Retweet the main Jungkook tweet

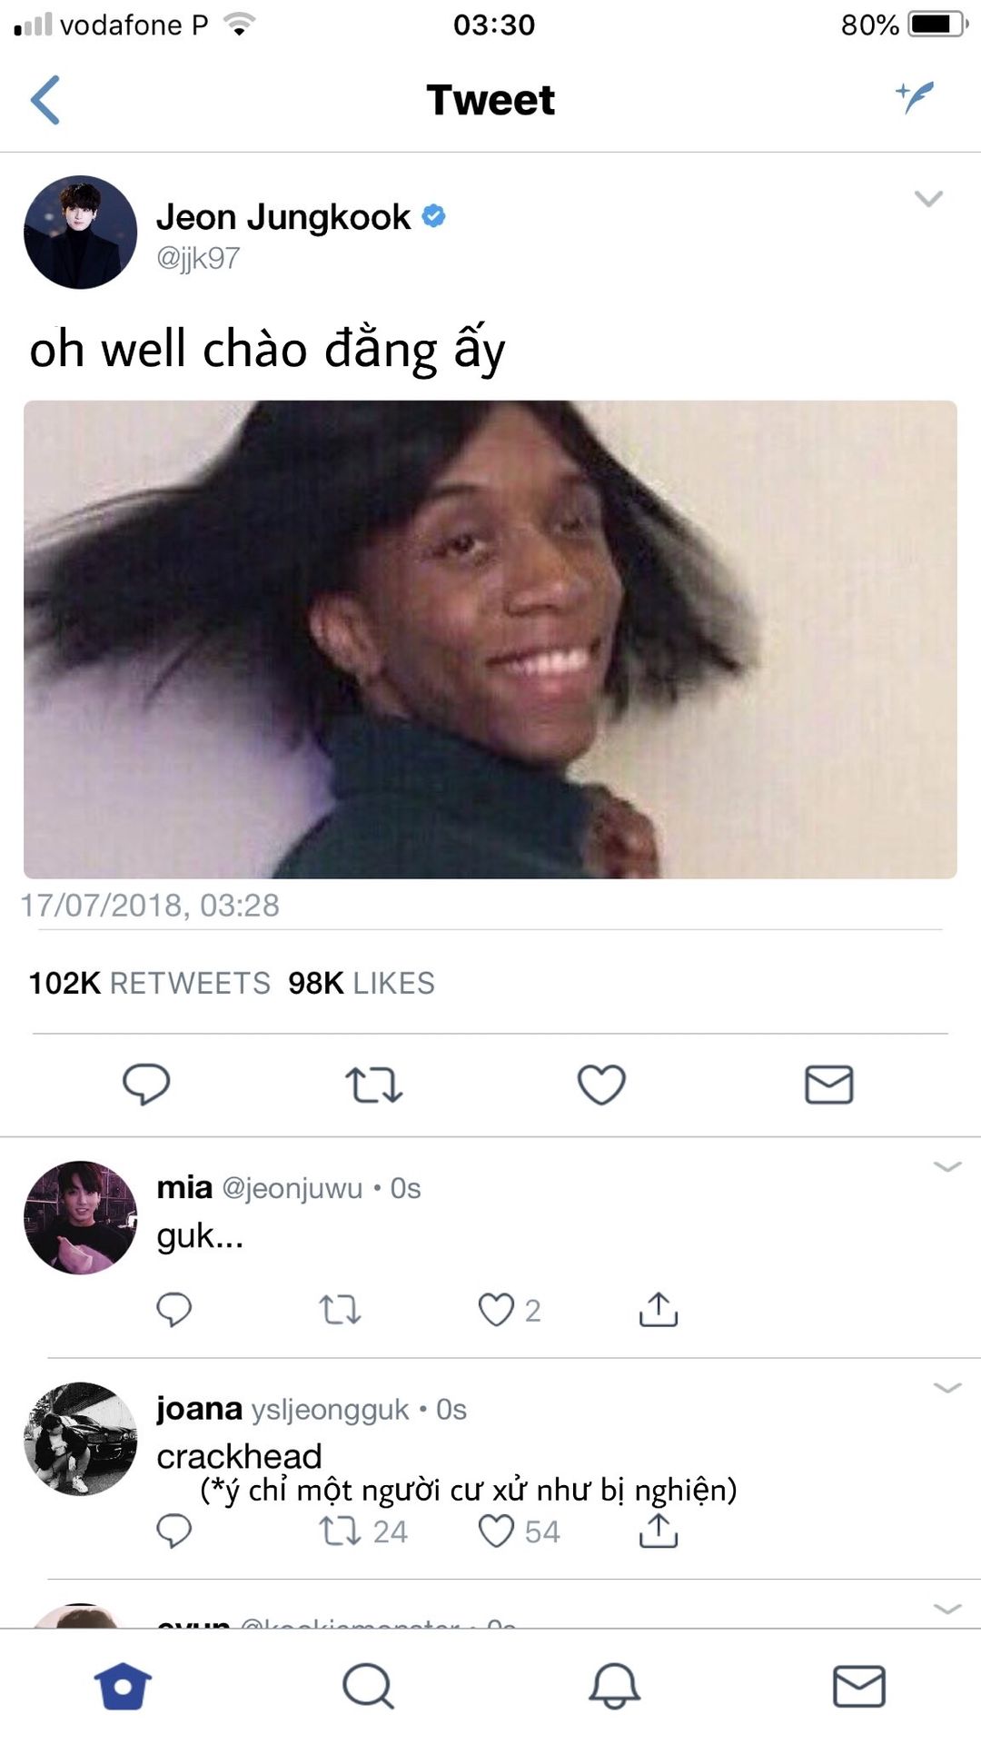click(x=373, y=1085)
